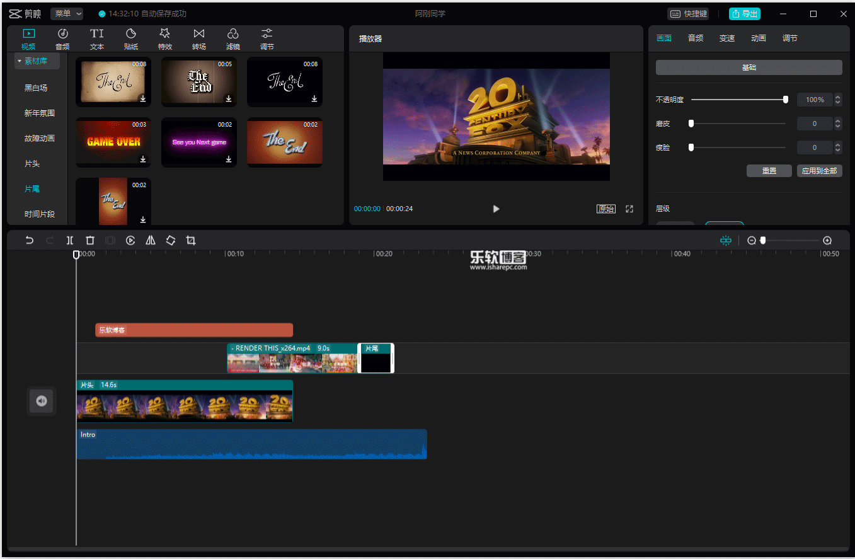Screen dimensions: 855x559
Task: Switch to the 动画 tab
Action: [x=759, y=38]
